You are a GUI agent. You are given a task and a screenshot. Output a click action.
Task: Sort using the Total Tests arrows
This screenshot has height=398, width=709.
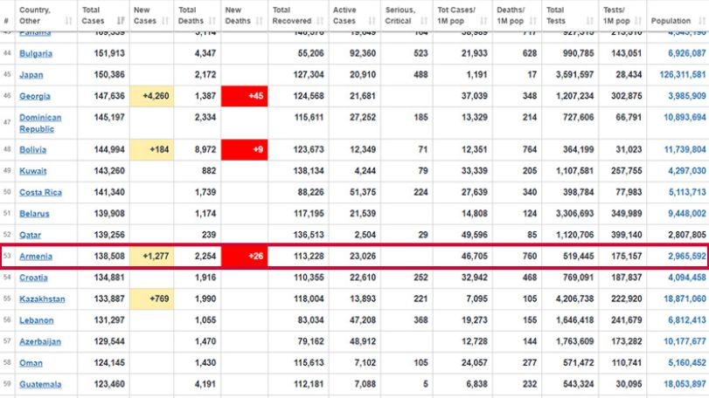(589, 21)
